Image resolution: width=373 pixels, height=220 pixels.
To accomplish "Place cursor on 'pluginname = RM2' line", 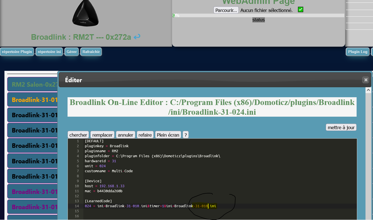I will tap(101, 151).
